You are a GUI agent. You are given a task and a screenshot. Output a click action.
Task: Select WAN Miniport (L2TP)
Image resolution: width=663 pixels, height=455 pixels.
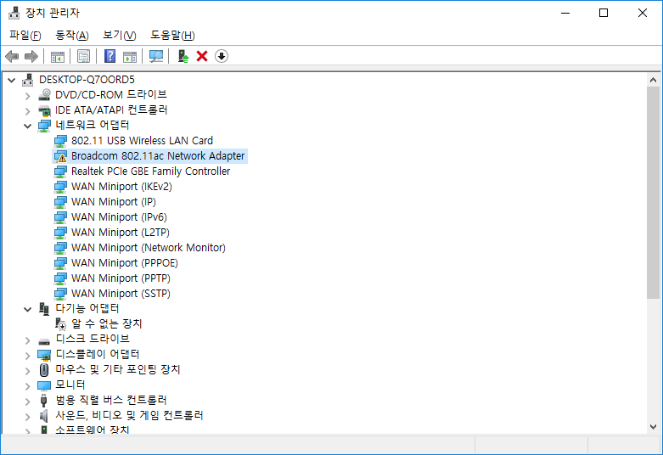coord(120,232)
